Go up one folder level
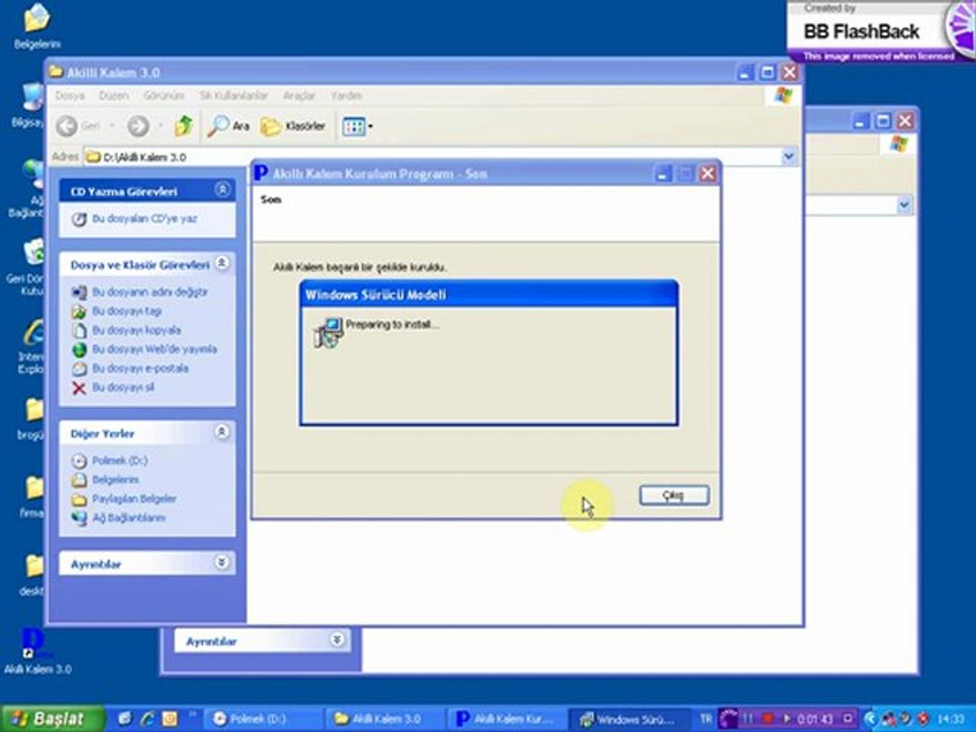 point(183,126)
